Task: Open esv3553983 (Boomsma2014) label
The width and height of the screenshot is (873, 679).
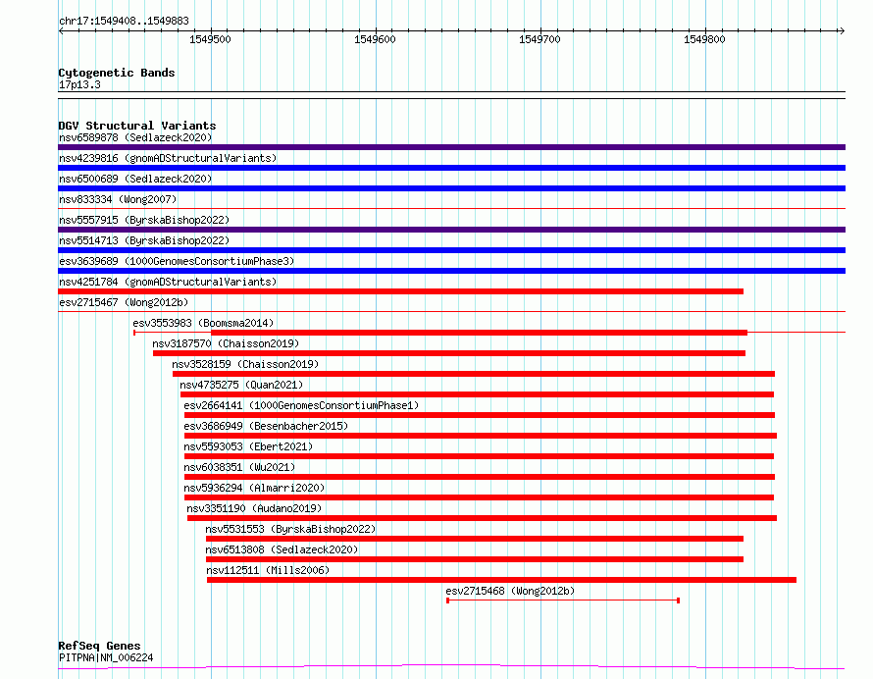Action: click(203, 323)
